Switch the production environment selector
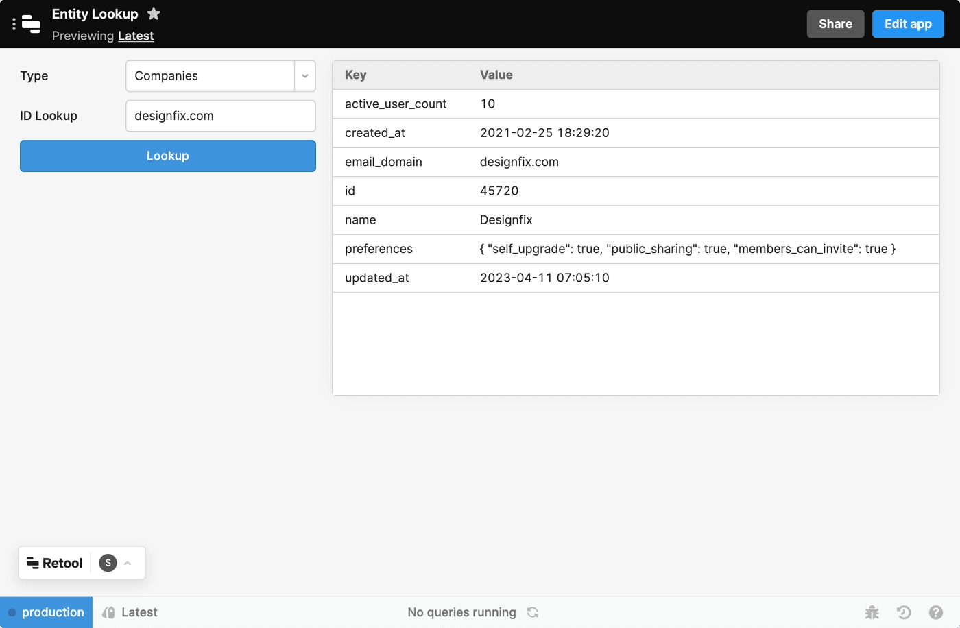The width and height of the screenshot is (960, 628). coord(46,612)
